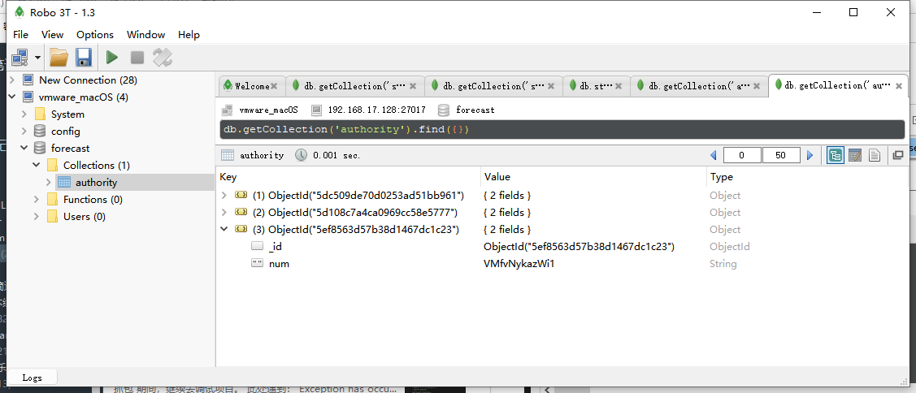Click the Open file folder icon
This screenshot has height=393, width=916.
[x=59, y=57]
